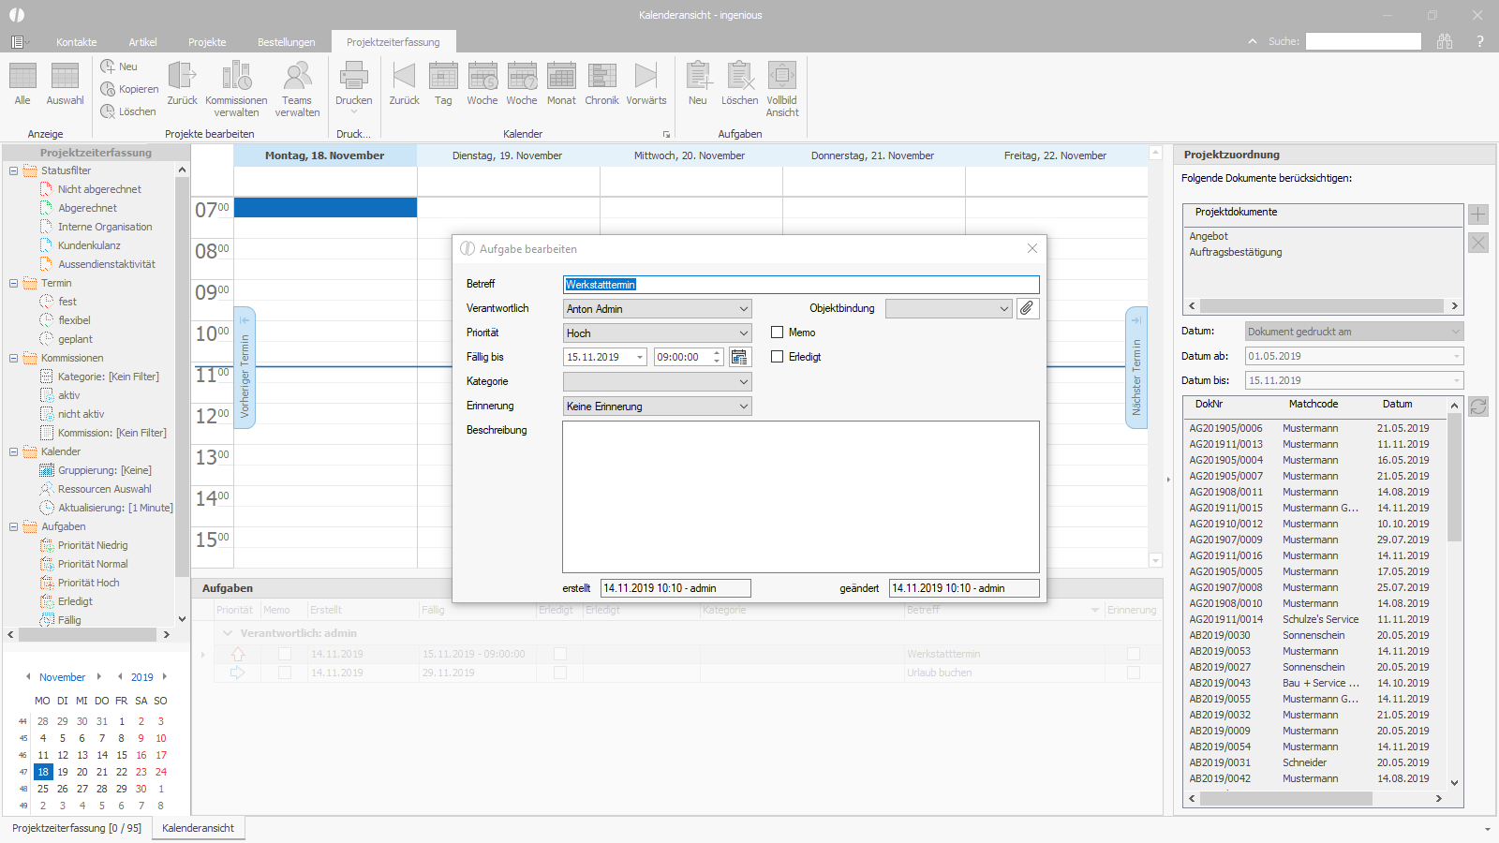Open the Kontakte tab

(x=77, y=42)
